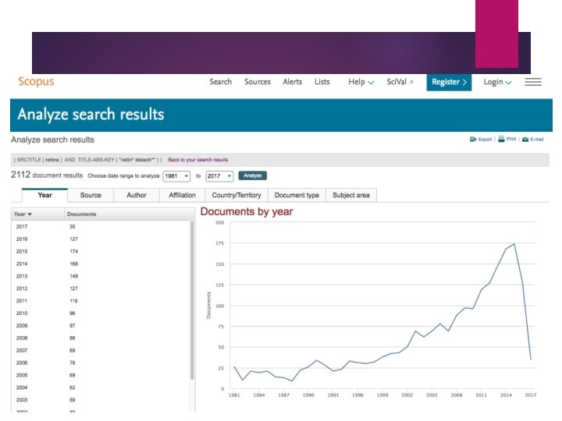Switch to the Document type tab

tap(297, 195)
